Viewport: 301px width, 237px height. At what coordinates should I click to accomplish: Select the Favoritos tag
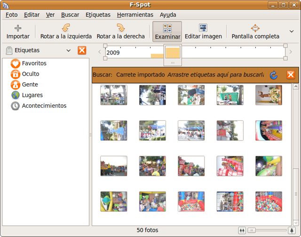(34, 63)
